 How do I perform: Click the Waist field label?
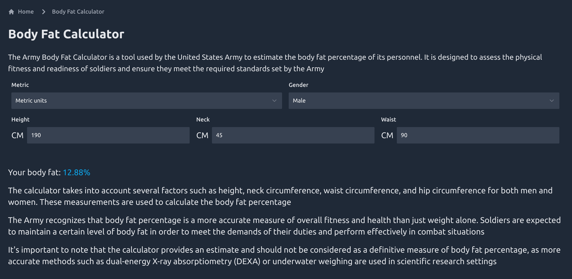tap(389, 119)
